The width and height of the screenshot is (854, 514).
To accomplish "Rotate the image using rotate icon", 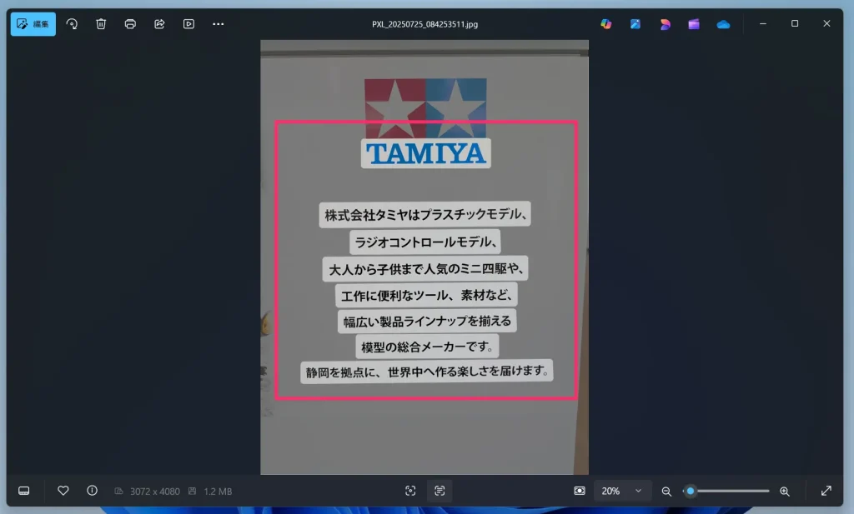I will click(72, 24).
